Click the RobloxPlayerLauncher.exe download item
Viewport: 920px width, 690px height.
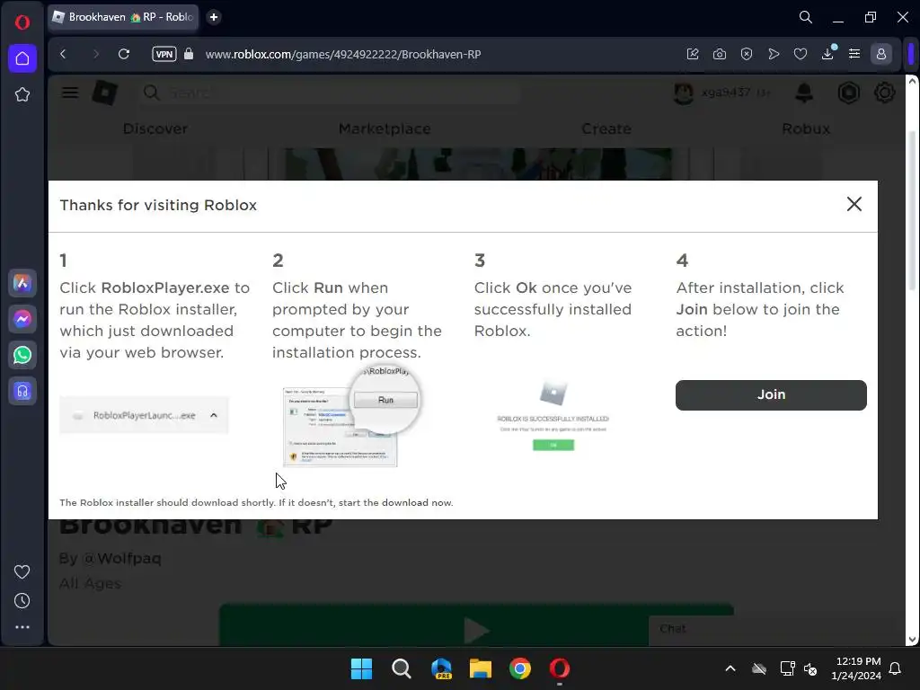[144, 415]
